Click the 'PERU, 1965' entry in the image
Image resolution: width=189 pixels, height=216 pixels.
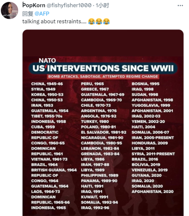click(92, 84)
